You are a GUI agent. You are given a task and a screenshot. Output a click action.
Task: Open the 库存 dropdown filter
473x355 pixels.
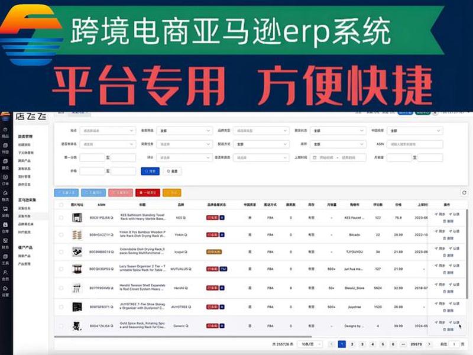point(338,144)
